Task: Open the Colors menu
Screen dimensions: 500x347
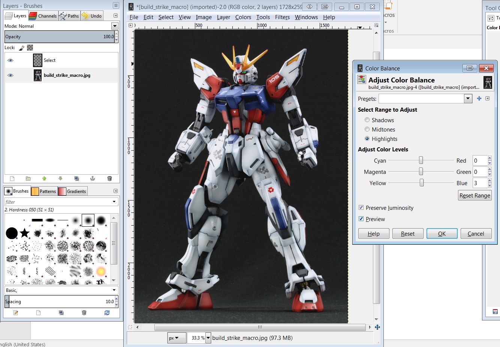Action: click(x=243, y=17)
